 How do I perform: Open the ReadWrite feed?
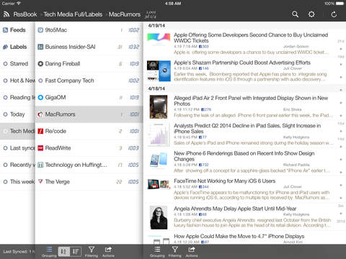pyautogui.click(x=89, y=148)
